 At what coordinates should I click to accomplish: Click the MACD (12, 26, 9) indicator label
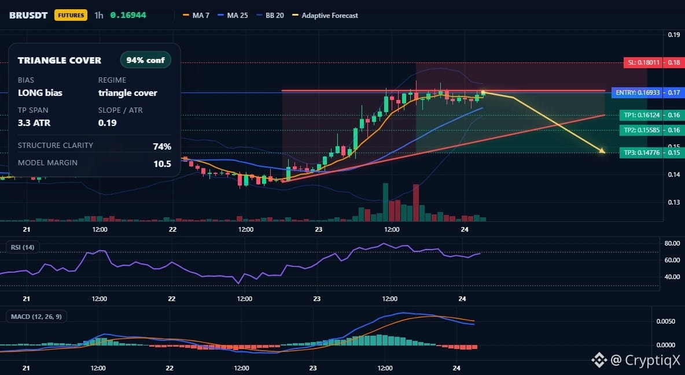(36, 317)
